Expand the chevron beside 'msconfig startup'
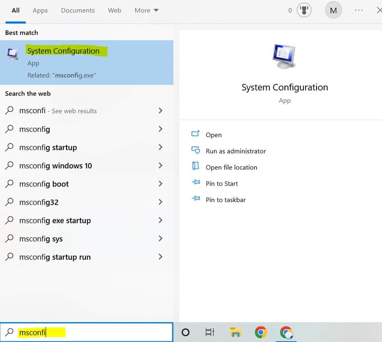Viewport: 382px width, 342px height. point(160,147)
